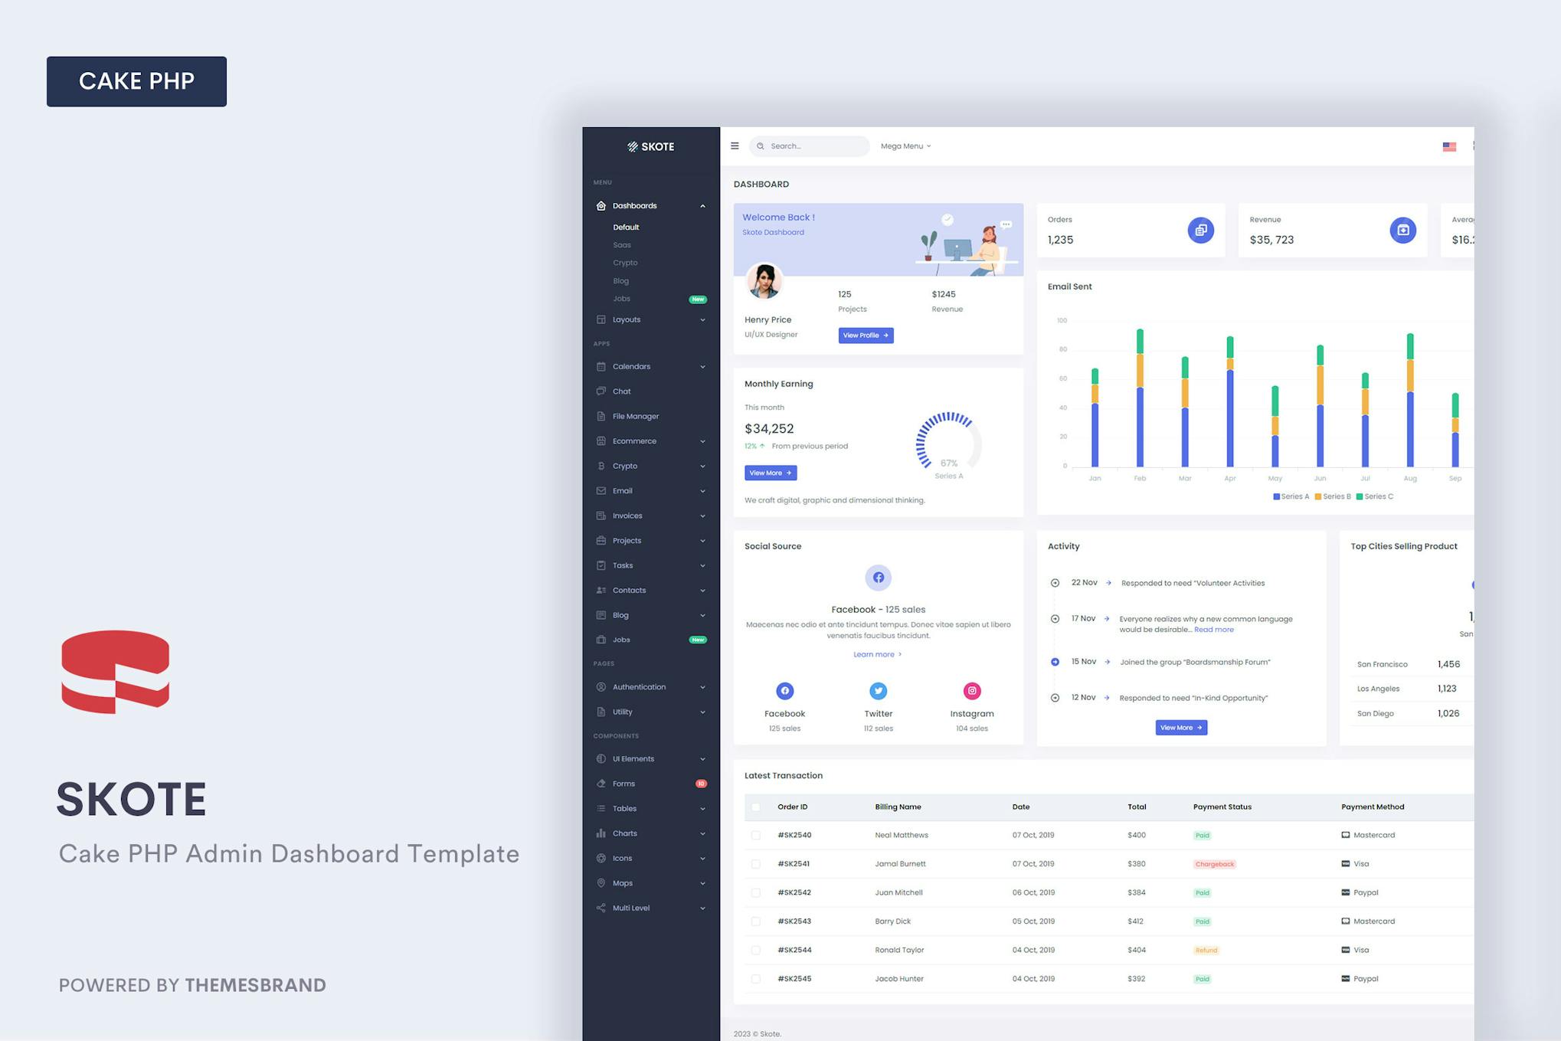Click the Learn more link under Facebook
The height and width of the screenshot is (1041, 1561).
(x=877, y=654)
